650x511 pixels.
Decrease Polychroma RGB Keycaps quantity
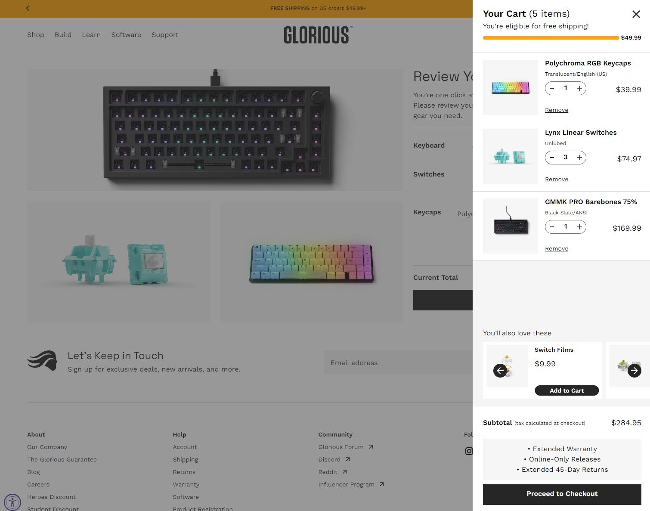(552, 88)
